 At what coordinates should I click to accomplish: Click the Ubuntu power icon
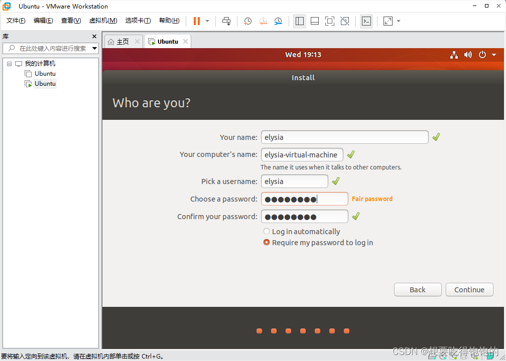482,55
